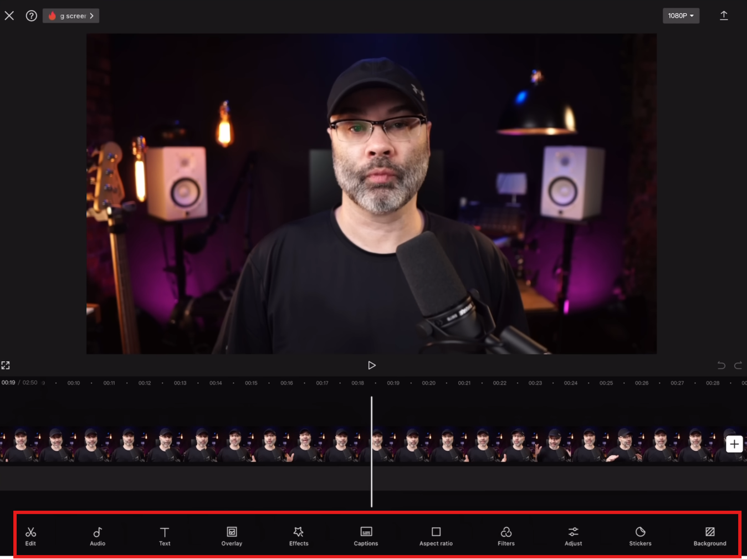Click the help question mark icon
Image resolution: width=747 pixels, height=559 pixels.
click(x=31, y=16)
